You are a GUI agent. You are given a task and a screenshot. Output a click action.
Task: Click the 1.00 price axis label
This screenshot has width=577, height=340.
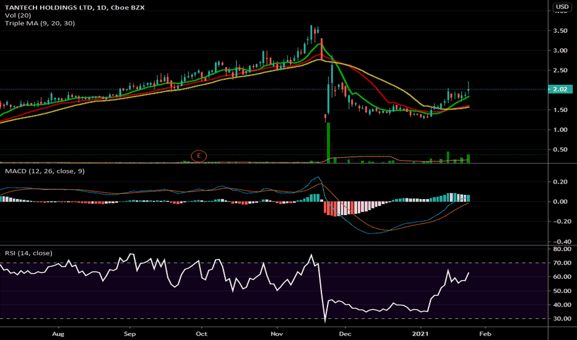(560, 129)
